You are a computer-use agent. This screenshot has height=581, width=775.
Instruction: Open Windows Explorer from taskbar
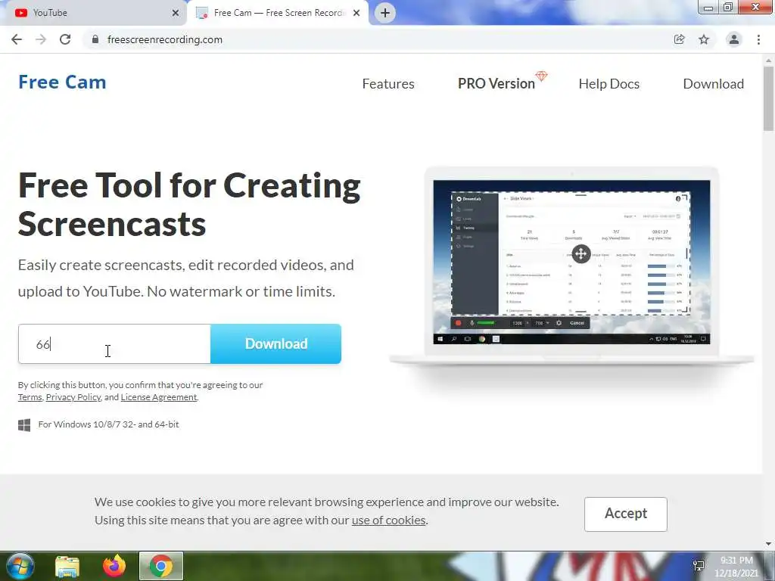pyautogui.click(x=67, y=566)
